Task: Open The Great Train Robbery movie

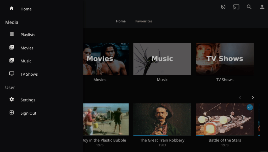Action: (x=162, y=120)
